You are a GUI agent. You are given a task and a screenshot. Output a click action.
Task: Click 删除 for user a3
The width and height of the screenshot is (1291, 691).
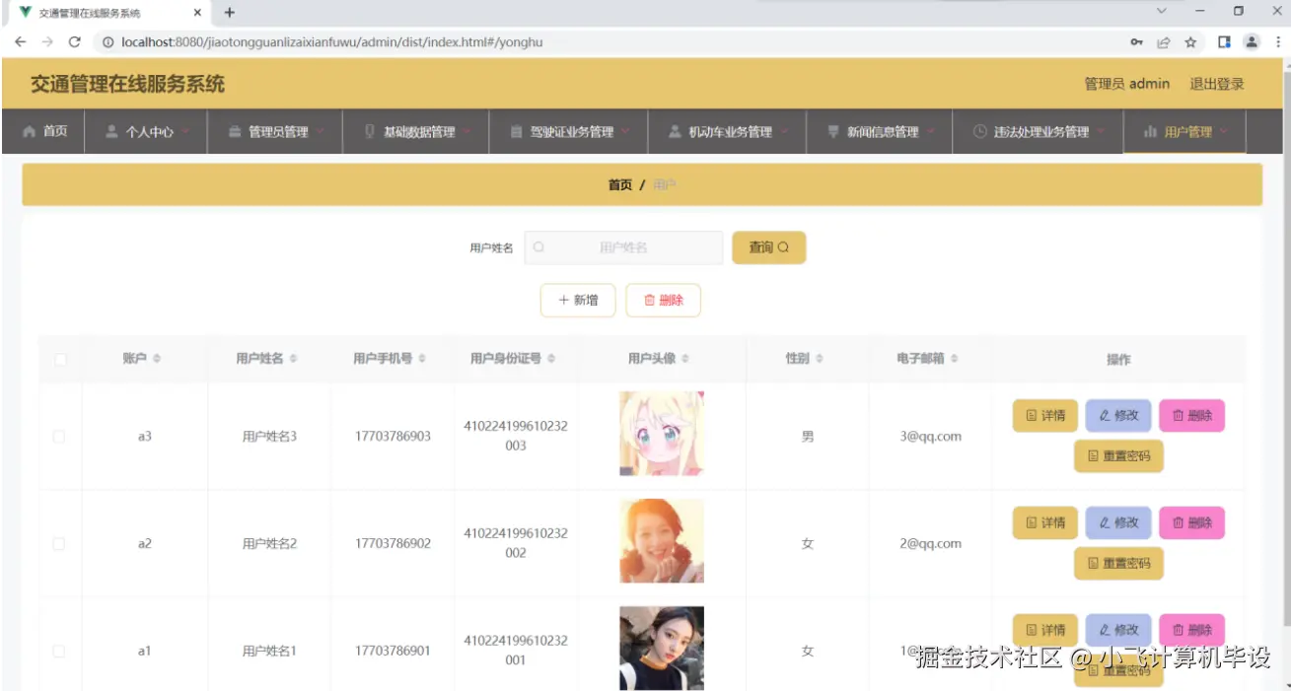(x=1191, y=416)
